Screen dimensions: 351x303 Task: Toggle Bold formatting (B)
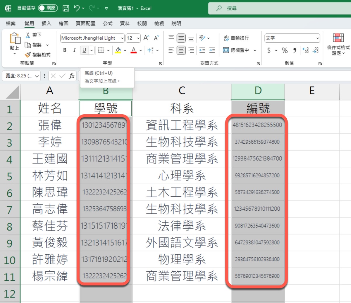coord(65,50)
